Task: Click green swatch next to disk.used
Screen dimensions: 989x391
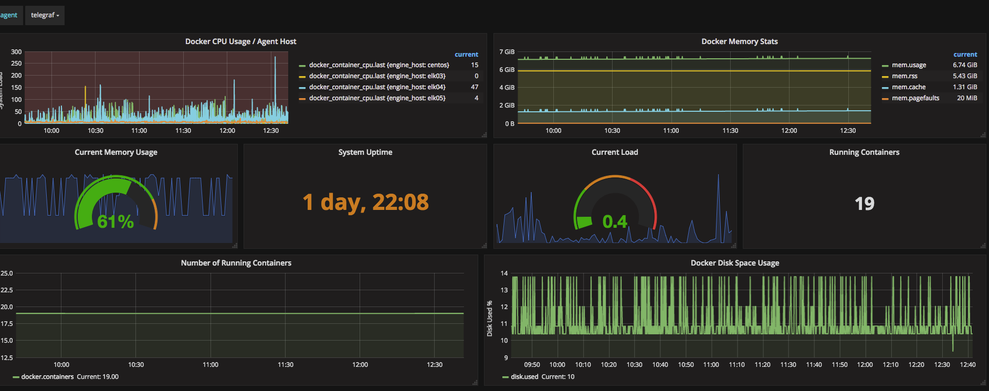Action: click(x=506, y=377)
